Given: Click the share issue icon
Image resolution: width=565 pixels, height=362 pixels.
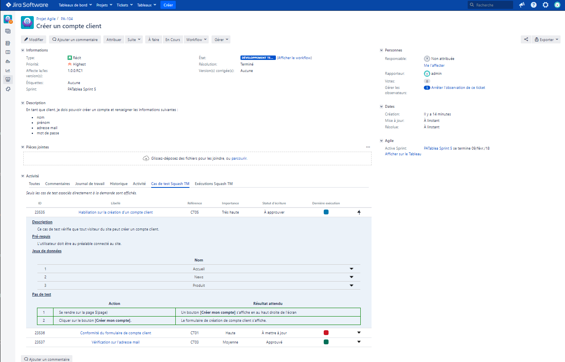Looking at the screenshot, I should point(526,39).
